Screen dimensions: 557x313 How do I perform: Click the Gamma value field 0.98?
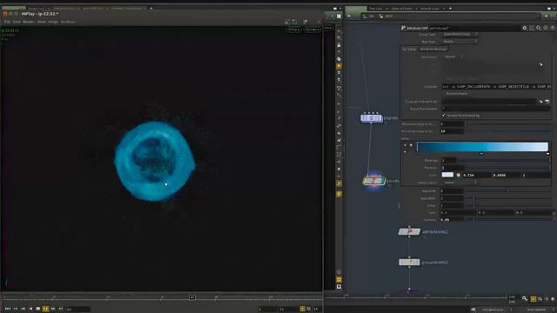tap(452, 220)
